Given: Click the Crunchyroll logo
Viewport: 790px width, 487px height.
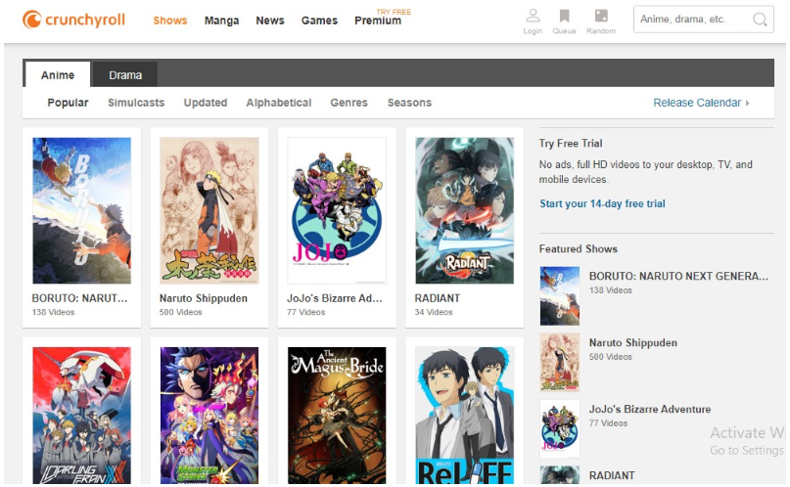Looking at the screenshot, I should pos(73,20).
